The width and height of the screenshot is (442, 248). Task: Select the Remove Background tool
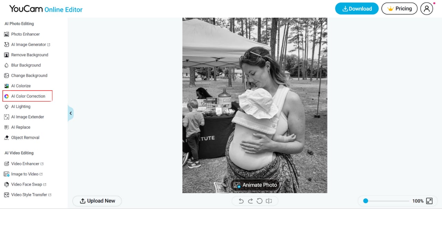29,55
